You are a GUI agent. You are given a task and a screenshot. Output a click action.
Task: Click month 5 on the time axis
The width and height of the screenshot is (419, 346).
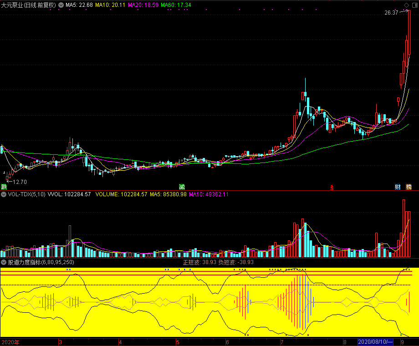(x=178, y=342)
